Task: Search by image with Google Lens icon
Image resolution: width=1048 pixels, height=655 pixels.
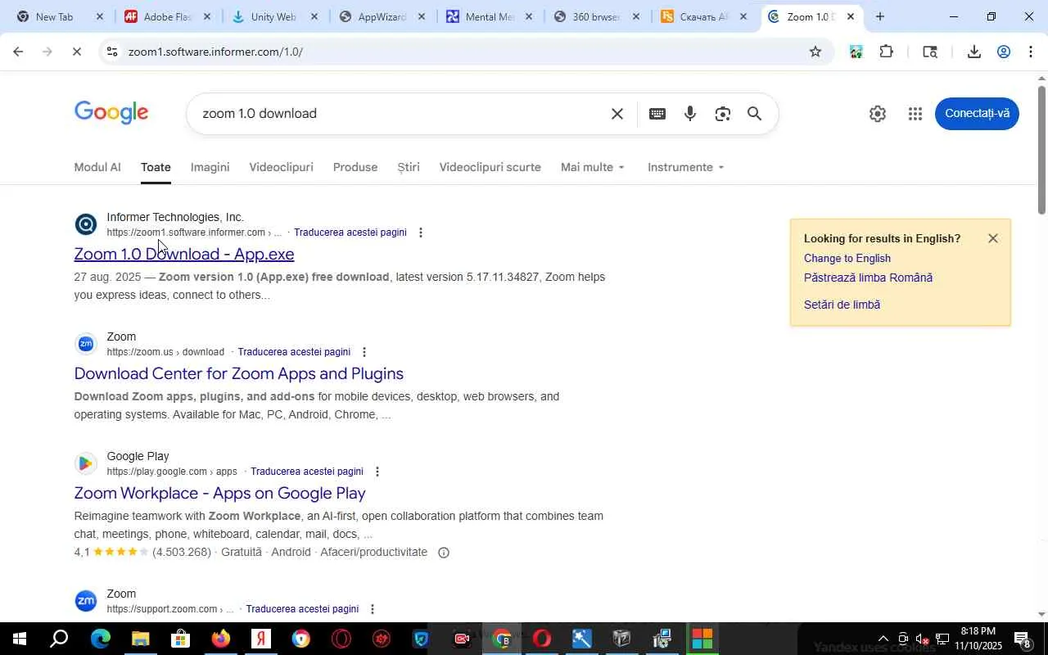Action: pyautogui.click(x=722, y=114)
